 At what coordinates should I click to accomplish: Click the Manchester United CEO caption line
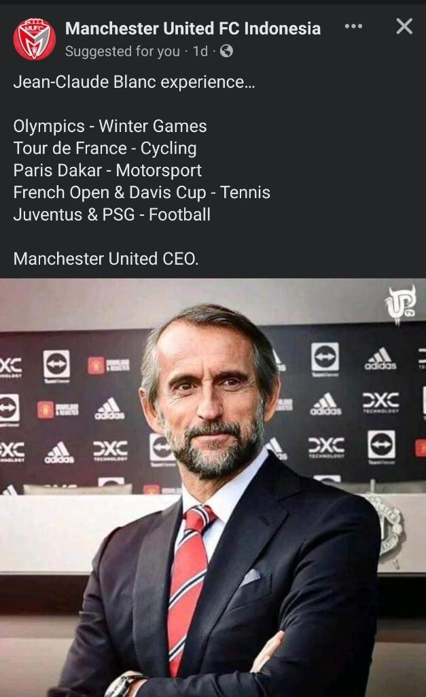pos(106,259)
